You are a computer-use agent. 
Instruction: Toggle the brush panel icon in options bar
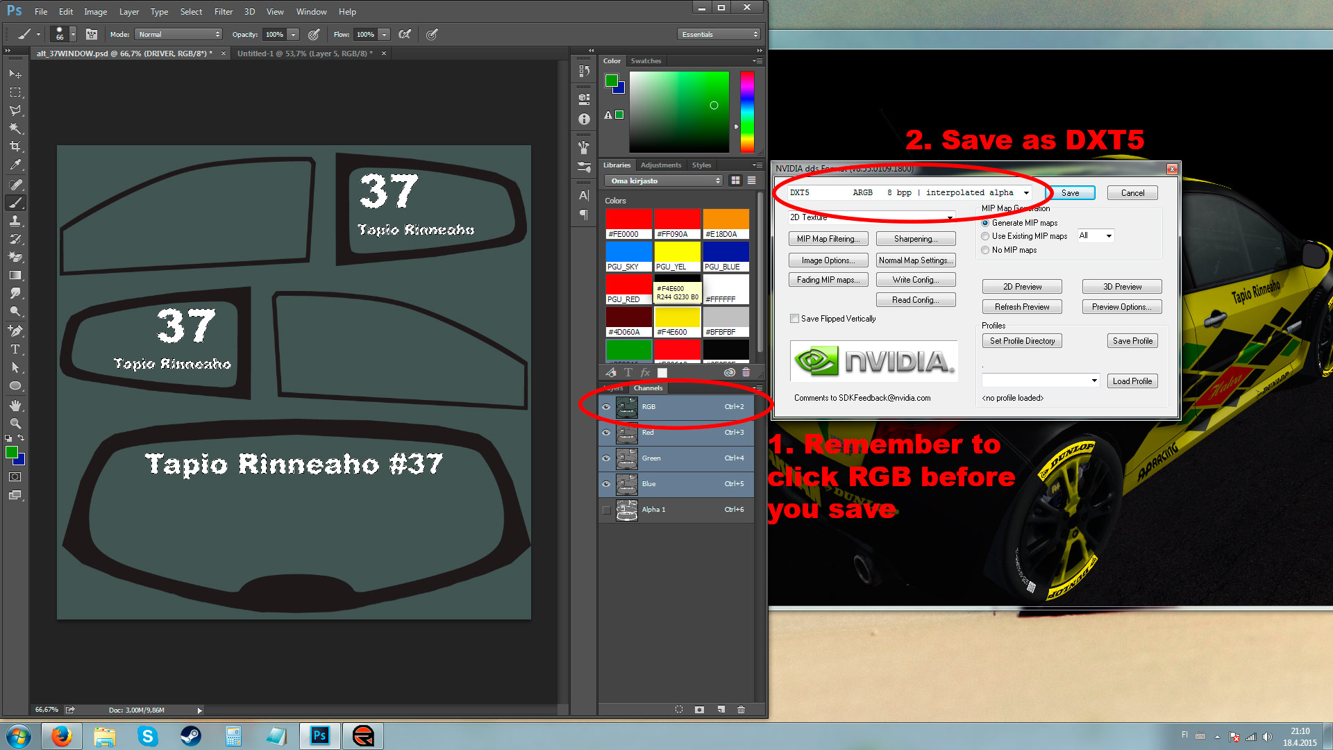pos(91,34)
